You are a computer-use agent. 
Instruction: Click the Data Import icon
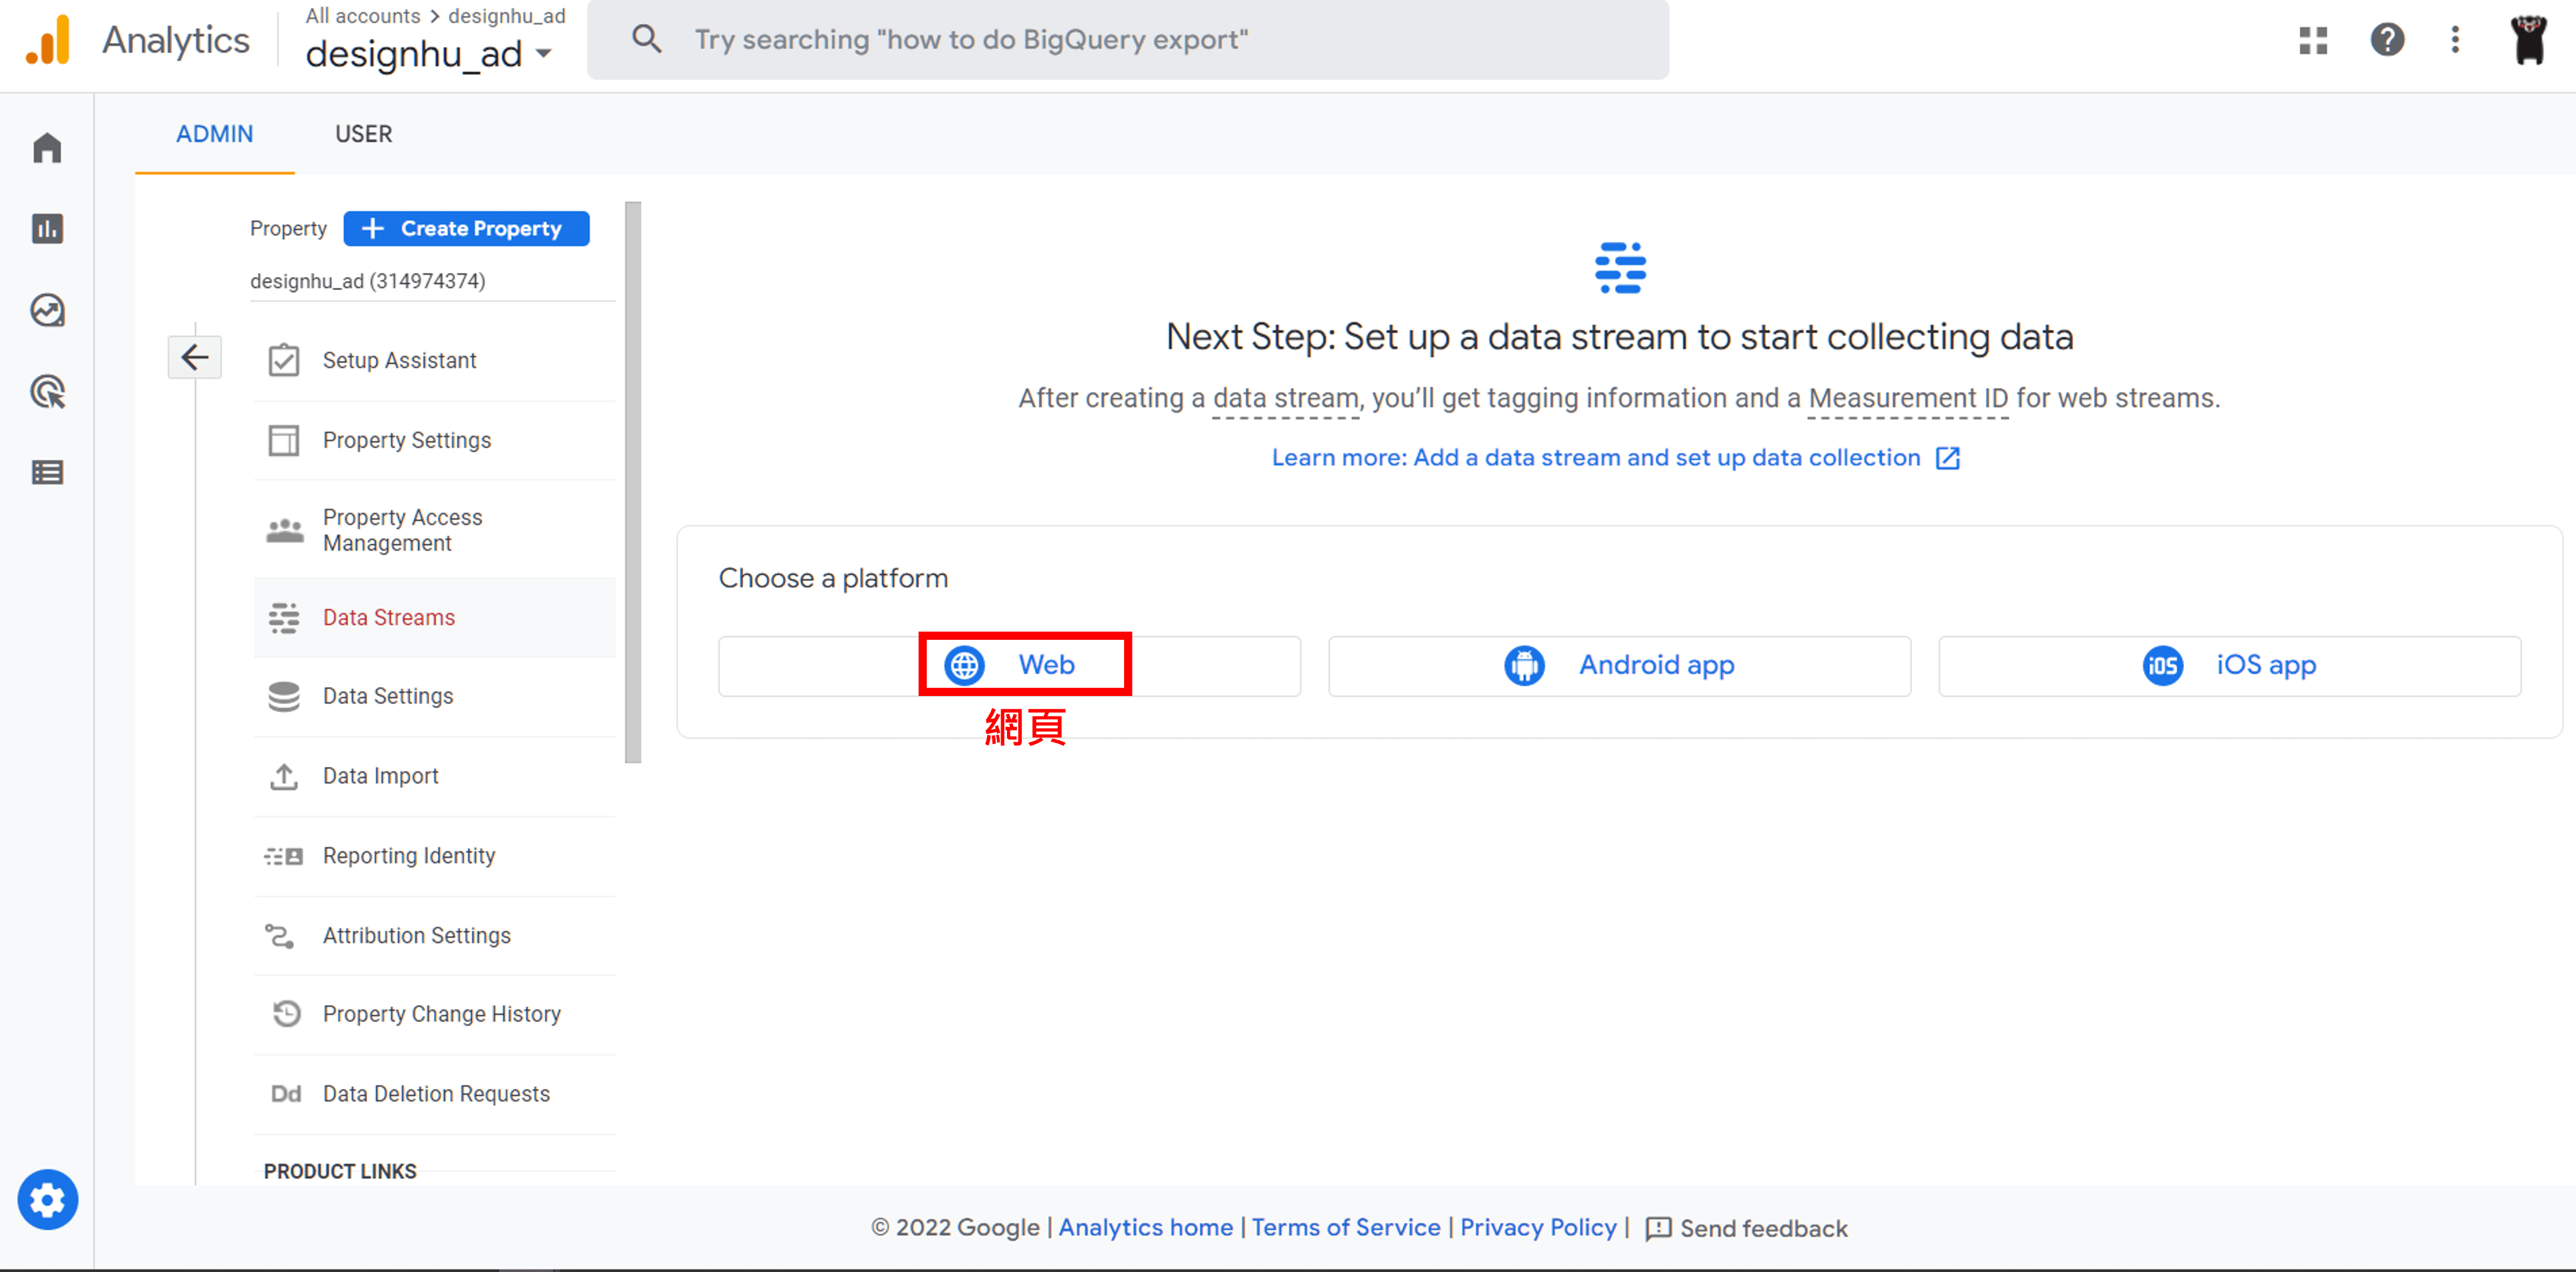pos(283,774)
